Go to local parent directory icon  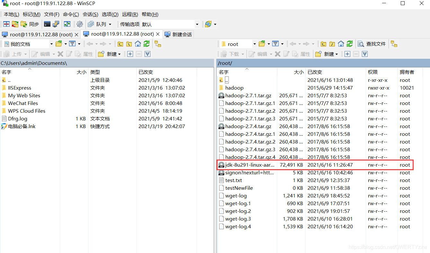[120, 44]
